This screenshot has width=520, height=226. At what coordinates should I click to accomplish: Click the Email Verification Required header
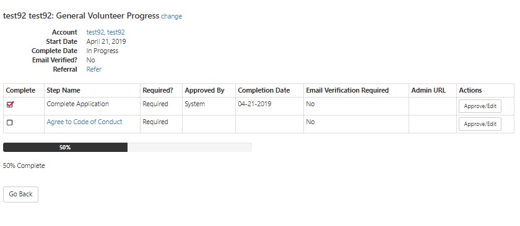pyautogui.click(x=347, y=90)
